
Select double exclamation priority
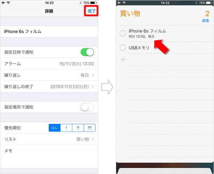(x=78, y=128)
